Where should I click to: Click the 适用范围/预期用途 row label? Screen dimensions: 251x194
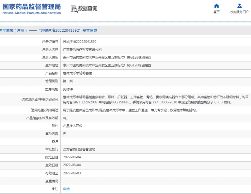45,110
